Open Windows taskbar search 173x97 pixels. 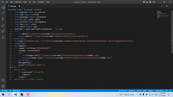[x=9, y=95]
